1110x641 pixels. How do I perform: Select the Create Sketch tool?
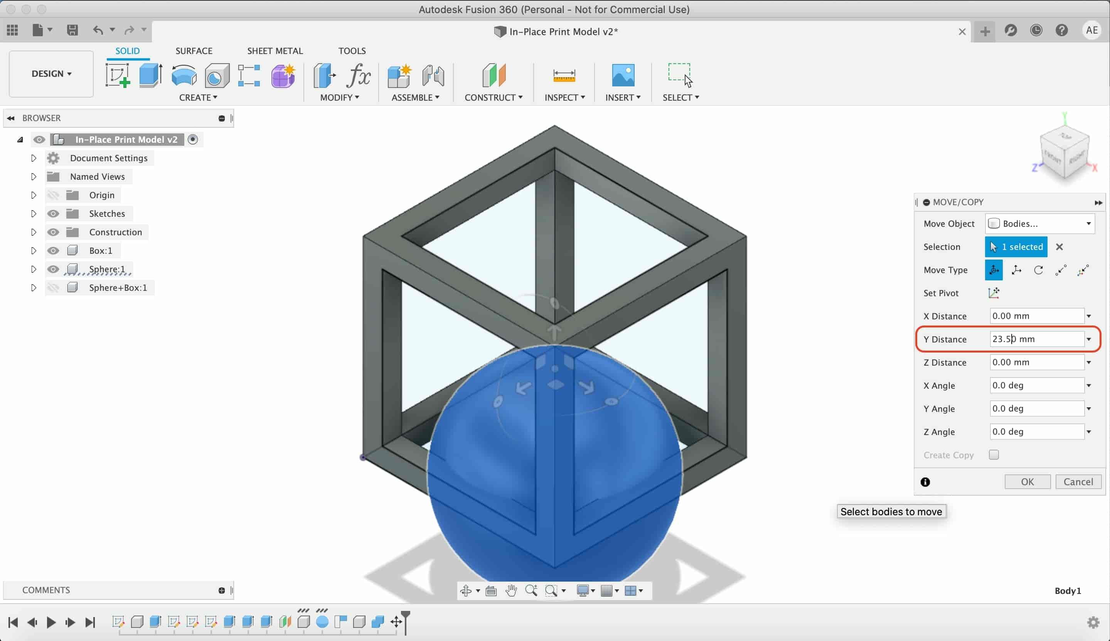(x=118, y=75)
